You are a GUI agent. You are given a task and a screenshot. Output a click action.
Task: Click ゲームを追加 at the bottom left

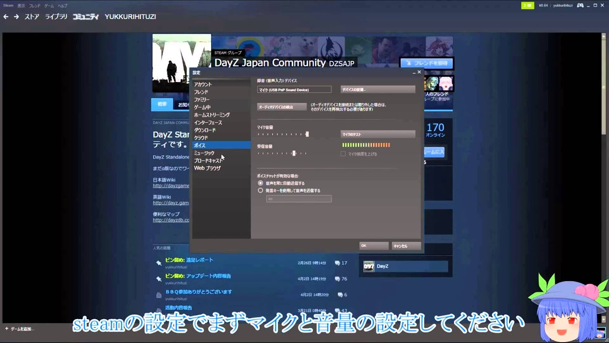point(19,329)
